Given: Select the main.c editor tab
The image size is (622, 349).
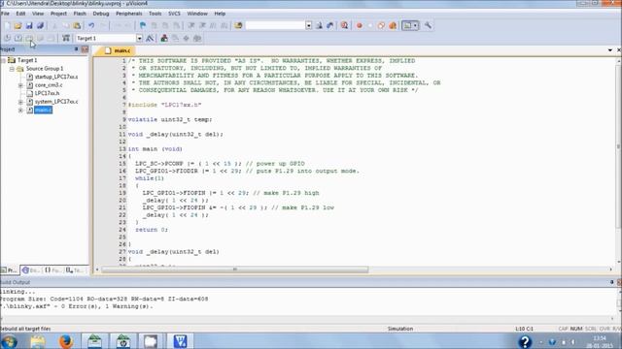Looking at the screenshot, I should tap(118, 50).
